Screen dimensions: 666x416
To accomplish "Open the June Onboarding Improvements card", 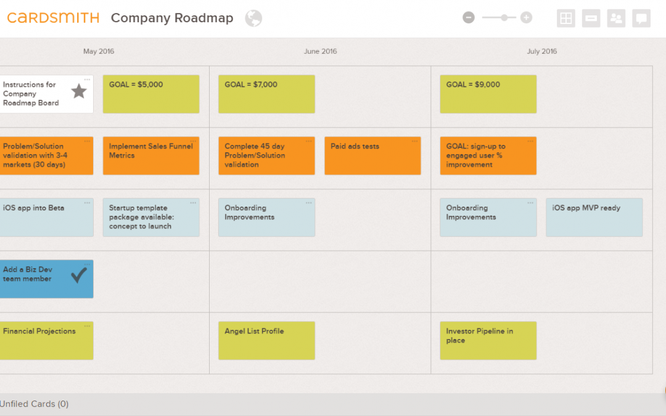I will 267,217.
